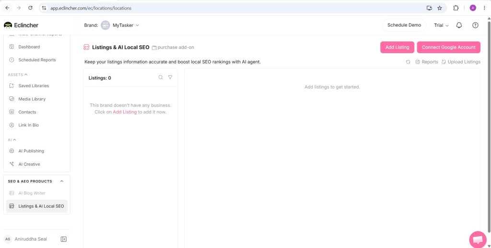Open the Chrome three-dot menu
The width and height of the screenshot is (491, 248).
click(x=484, y=8)
